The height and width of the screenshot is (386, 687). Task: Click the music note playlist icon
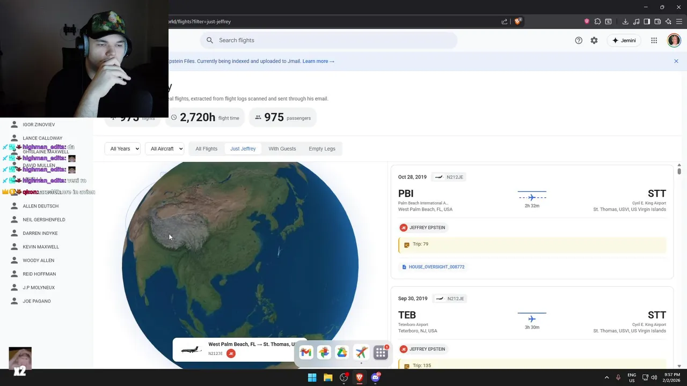[636, 21]
